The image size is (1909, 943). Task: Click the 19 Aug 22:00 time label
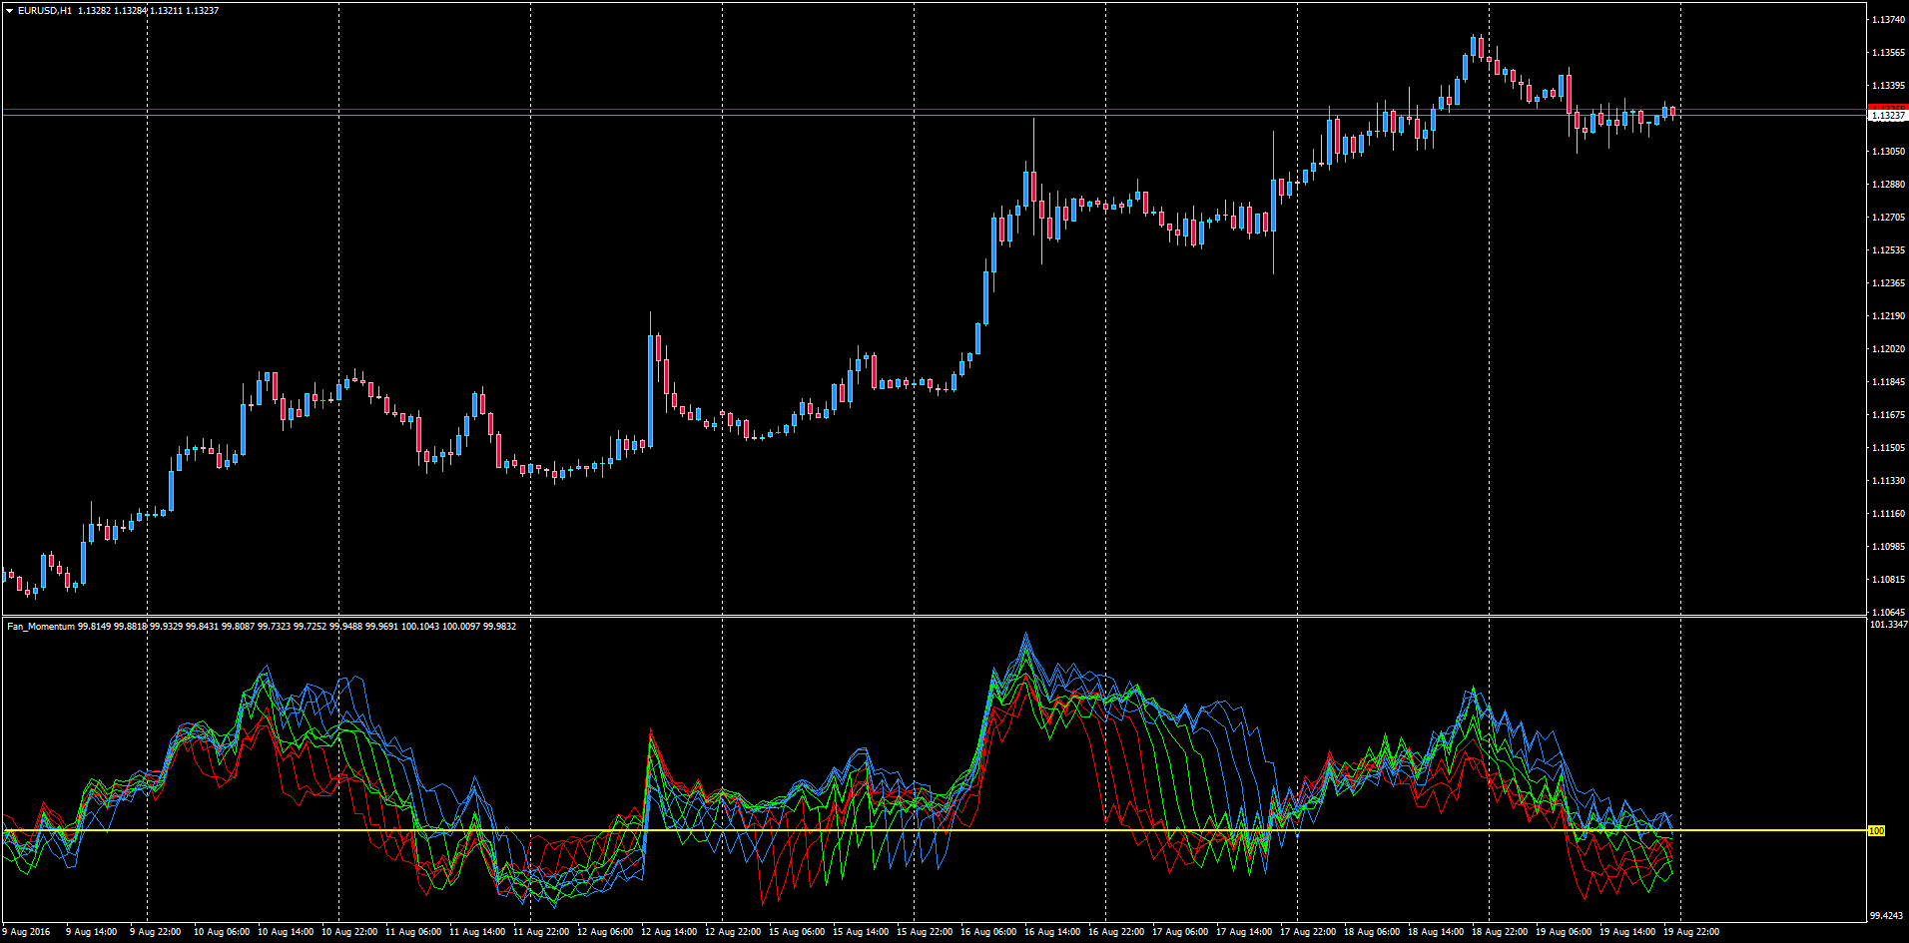coord(1691,932)
